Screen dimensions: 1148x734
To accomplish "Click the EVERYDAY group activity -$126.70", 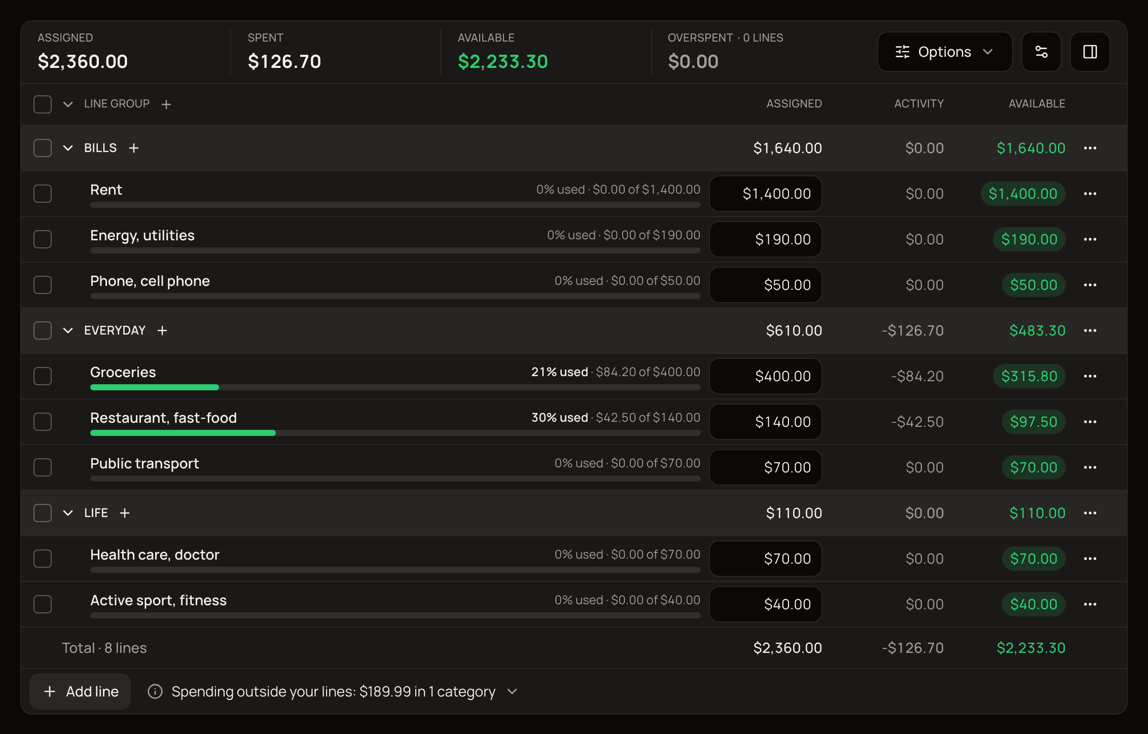I will coord(913,331).
